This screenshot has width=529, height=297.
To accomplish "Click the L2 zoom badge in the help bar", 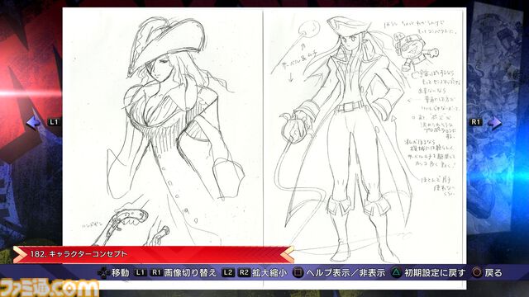I will tap(228, 272).
